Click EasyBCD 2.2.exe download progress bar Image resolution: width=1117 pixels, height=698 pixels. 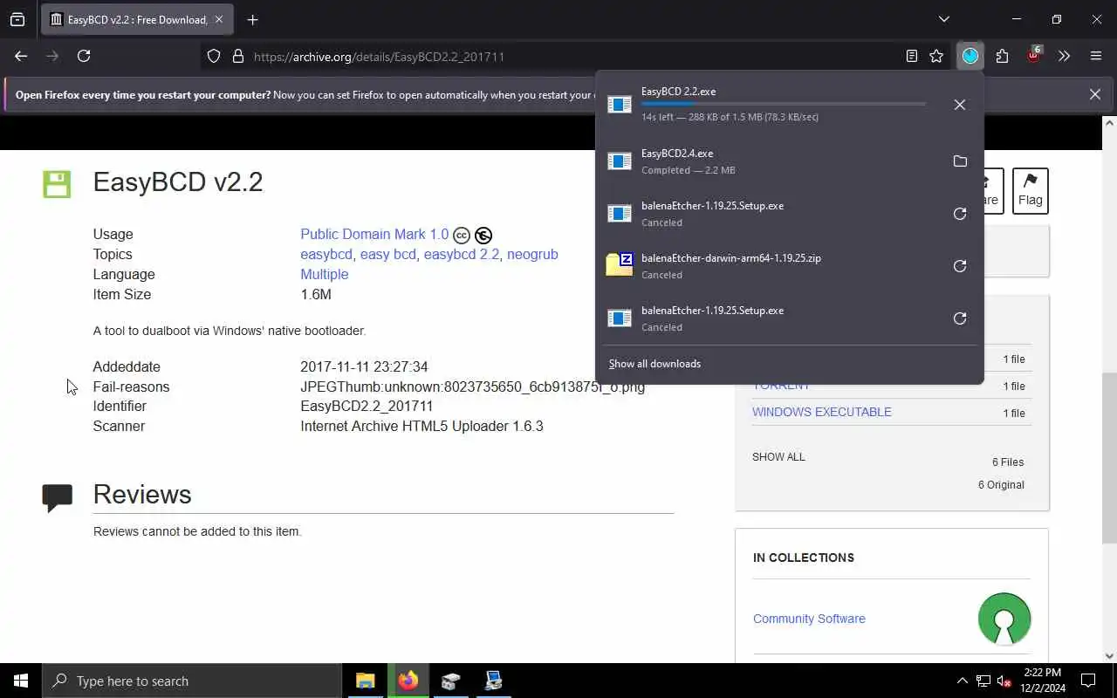coord(783,104)
